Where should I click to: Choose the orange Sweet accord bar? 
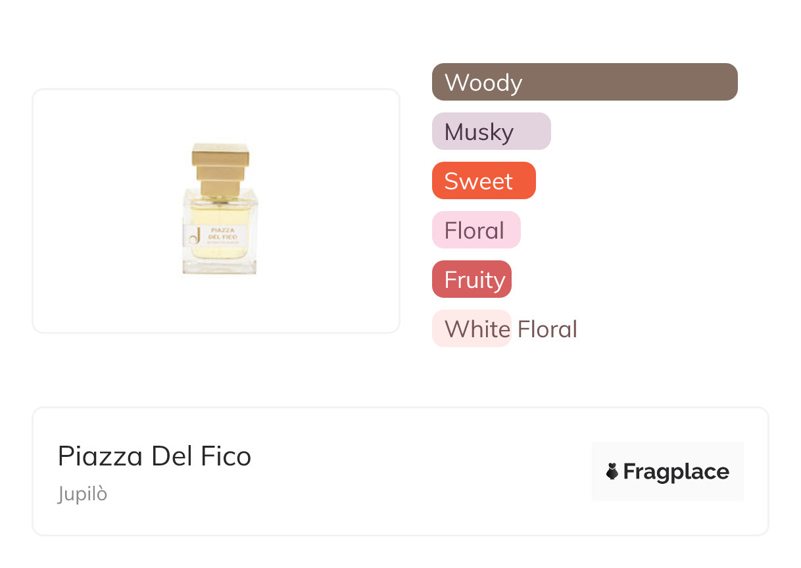[483, 181]
